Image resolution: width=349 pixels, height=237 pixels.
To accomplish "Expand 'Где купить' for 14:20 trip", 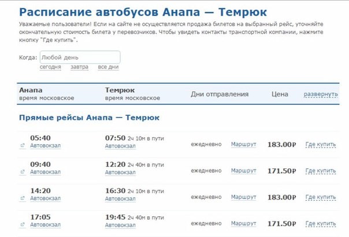I will [321, 197].
